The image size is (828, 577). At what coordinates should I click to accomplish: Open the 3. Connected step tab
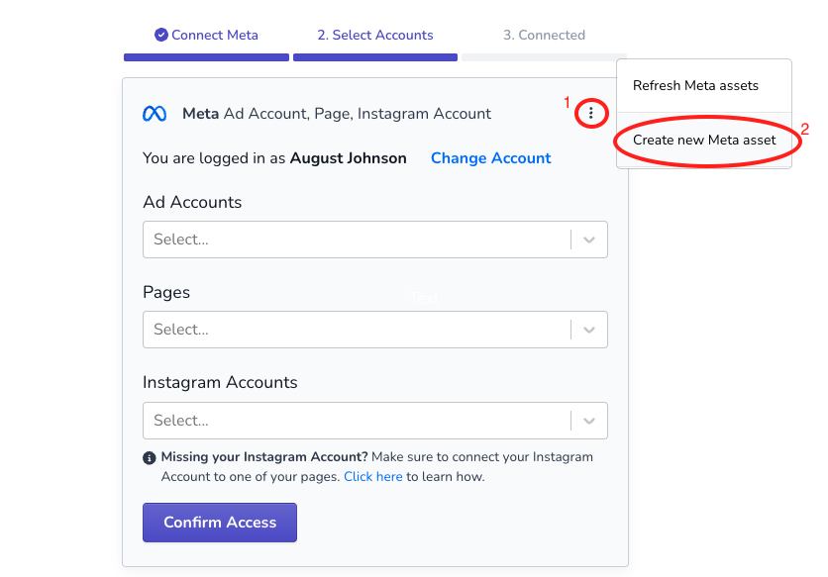click(544, 35)
